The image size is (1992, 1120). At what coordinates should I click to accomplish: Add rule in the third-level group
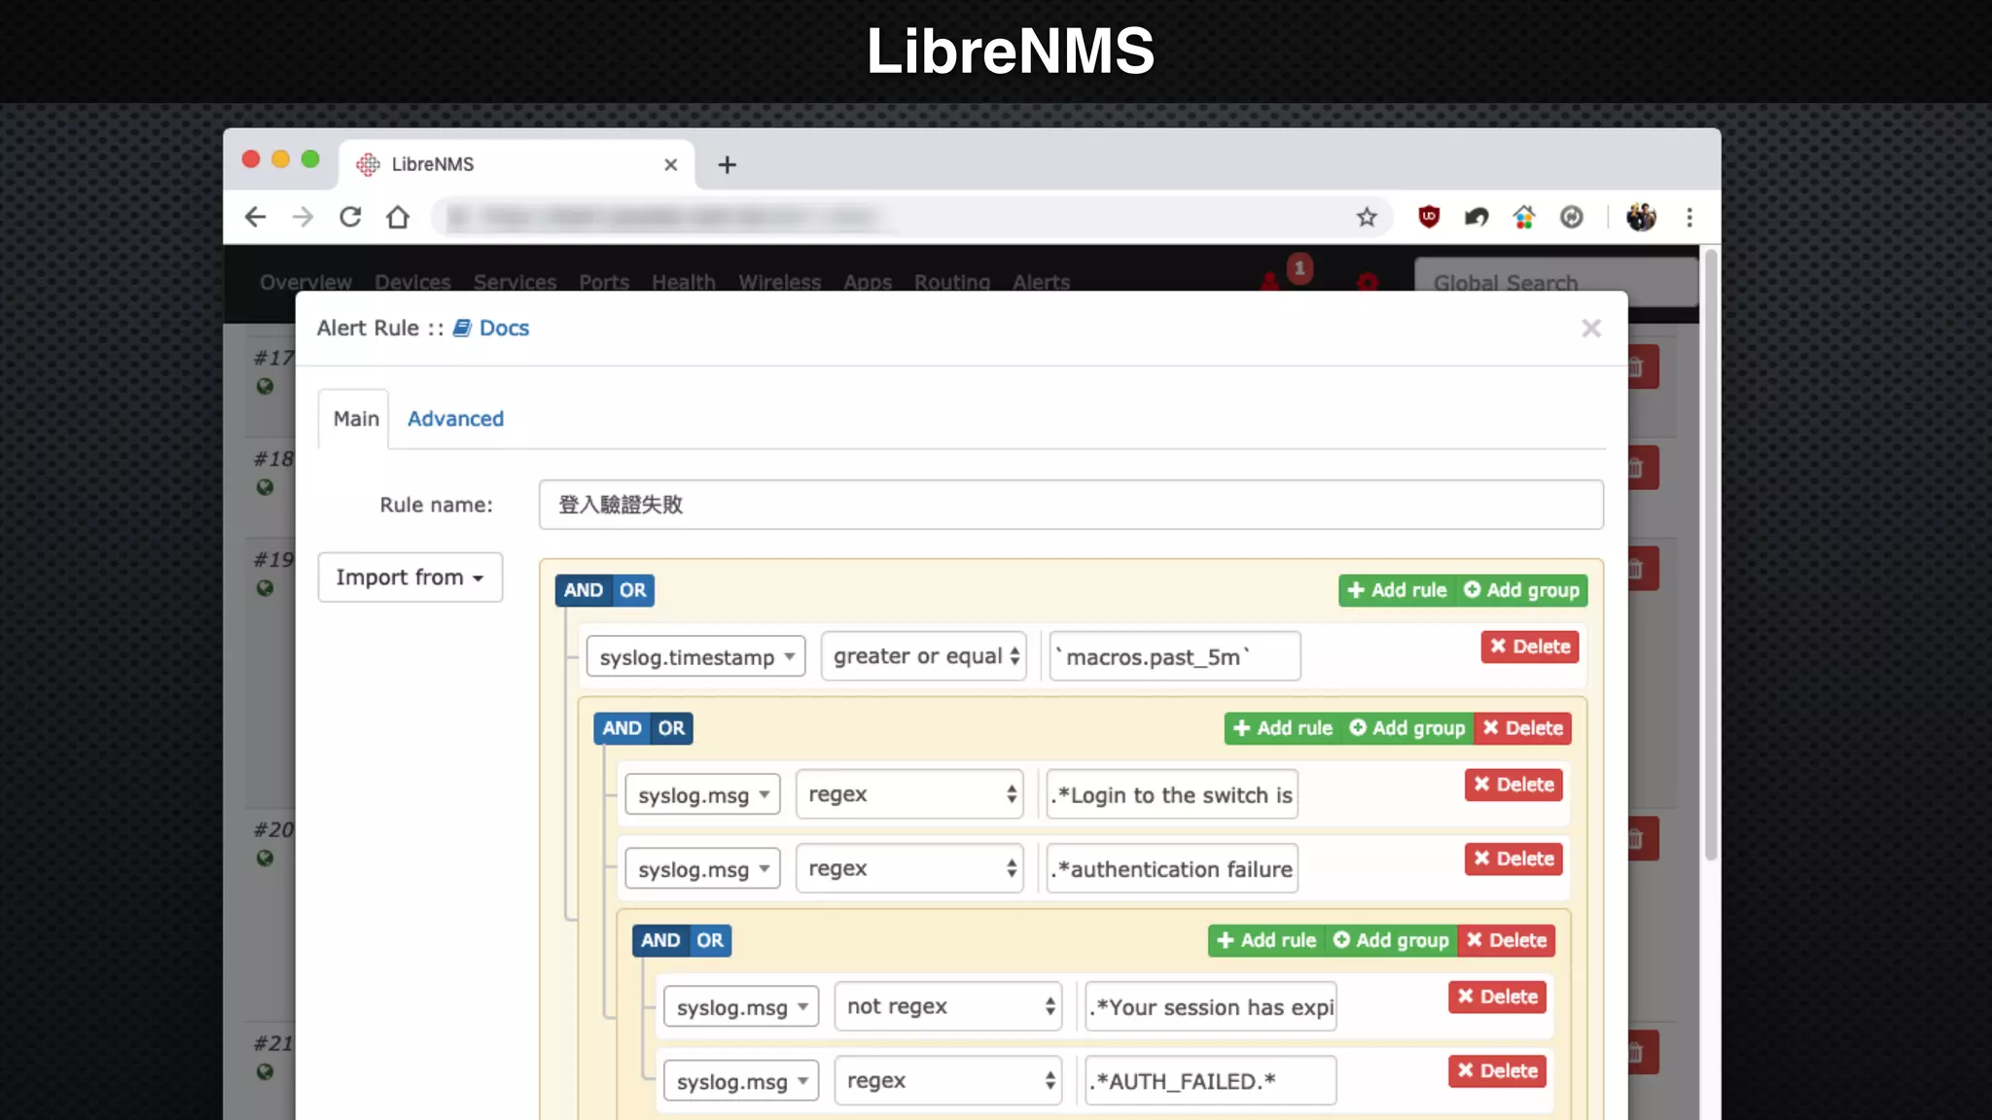[1265, 940]
